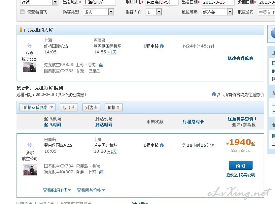The width and height of the screenshot is (275, 204).
Task: Click +1天 link on return arrival 10:20
Action: point(112,152)
